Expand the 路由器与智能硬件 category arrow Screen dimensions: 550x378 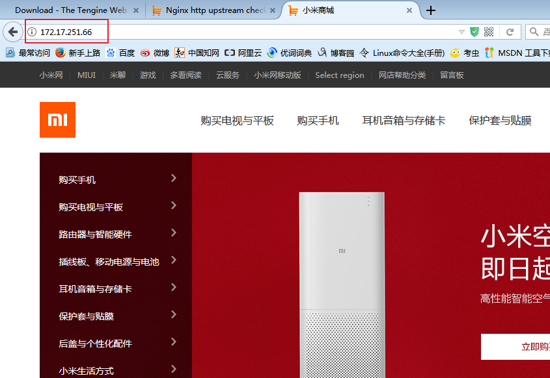coord(174,232)
